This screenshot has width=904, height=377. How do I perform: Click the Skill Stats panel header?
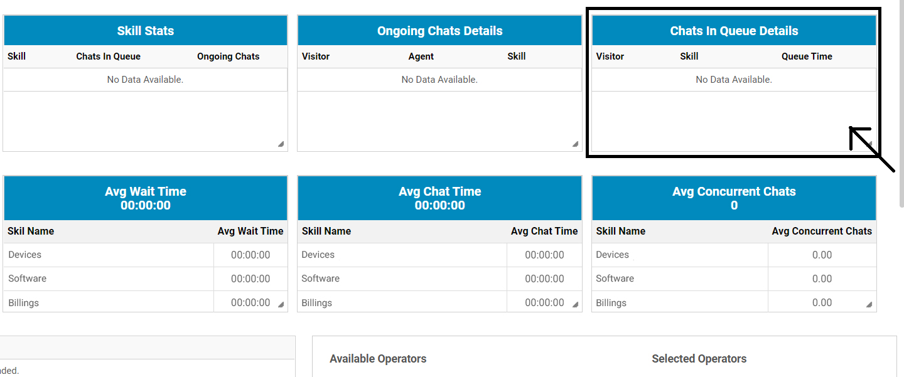[145, 31]
